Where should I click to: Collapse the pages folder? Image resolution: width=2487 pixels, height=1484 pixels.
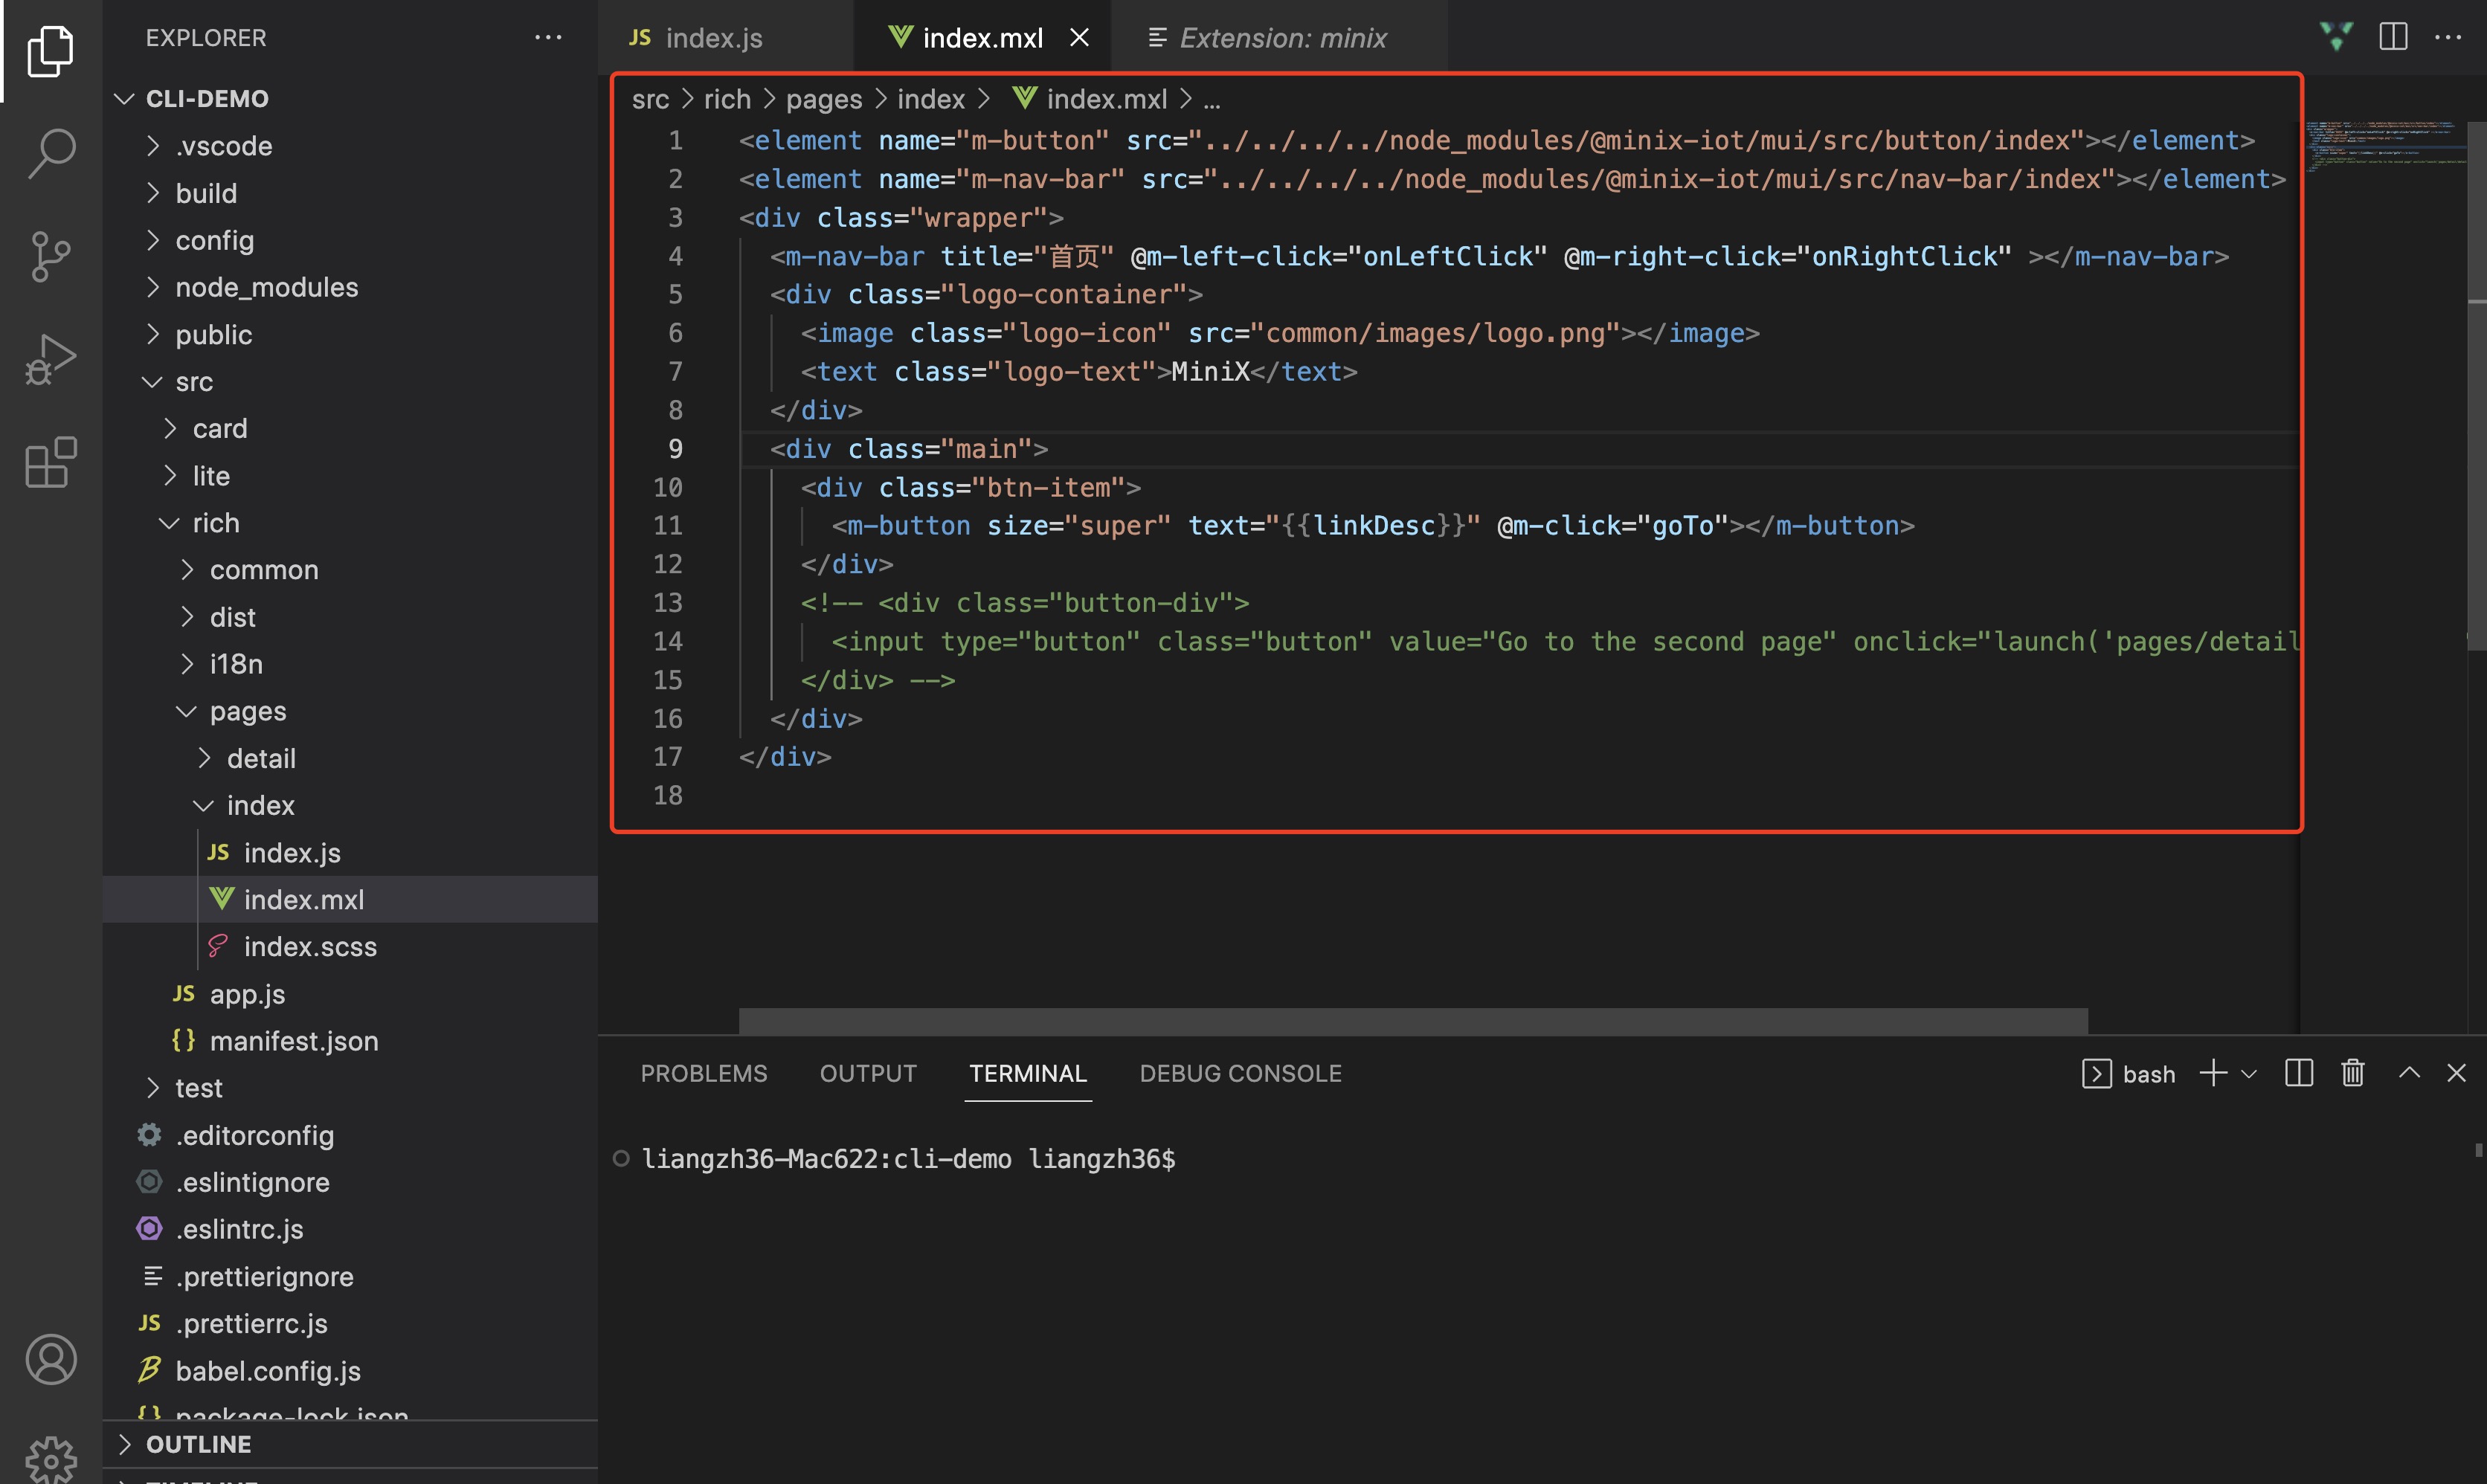[x=350, y=711]
